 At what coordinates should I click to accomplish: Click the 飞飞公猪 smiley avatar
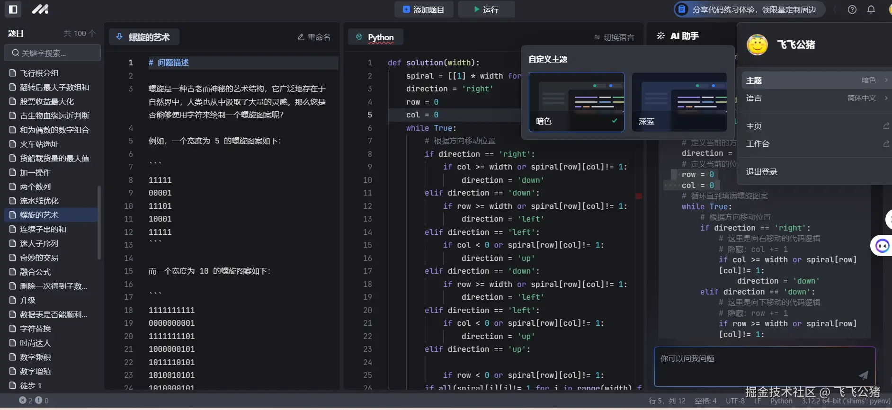(x=757, y=45)
